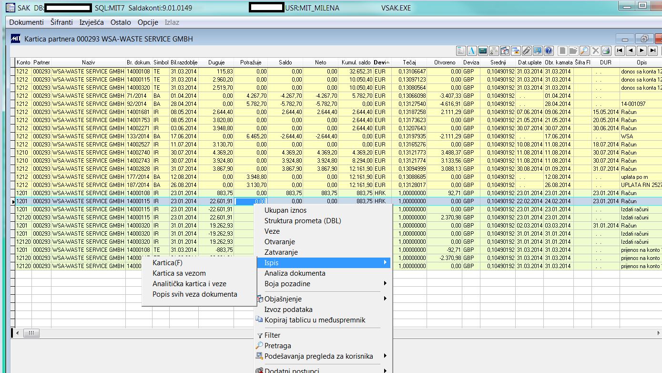Open the Ostalo menu
This screenshot has height=373, width=662.
(x=121, y=22)
